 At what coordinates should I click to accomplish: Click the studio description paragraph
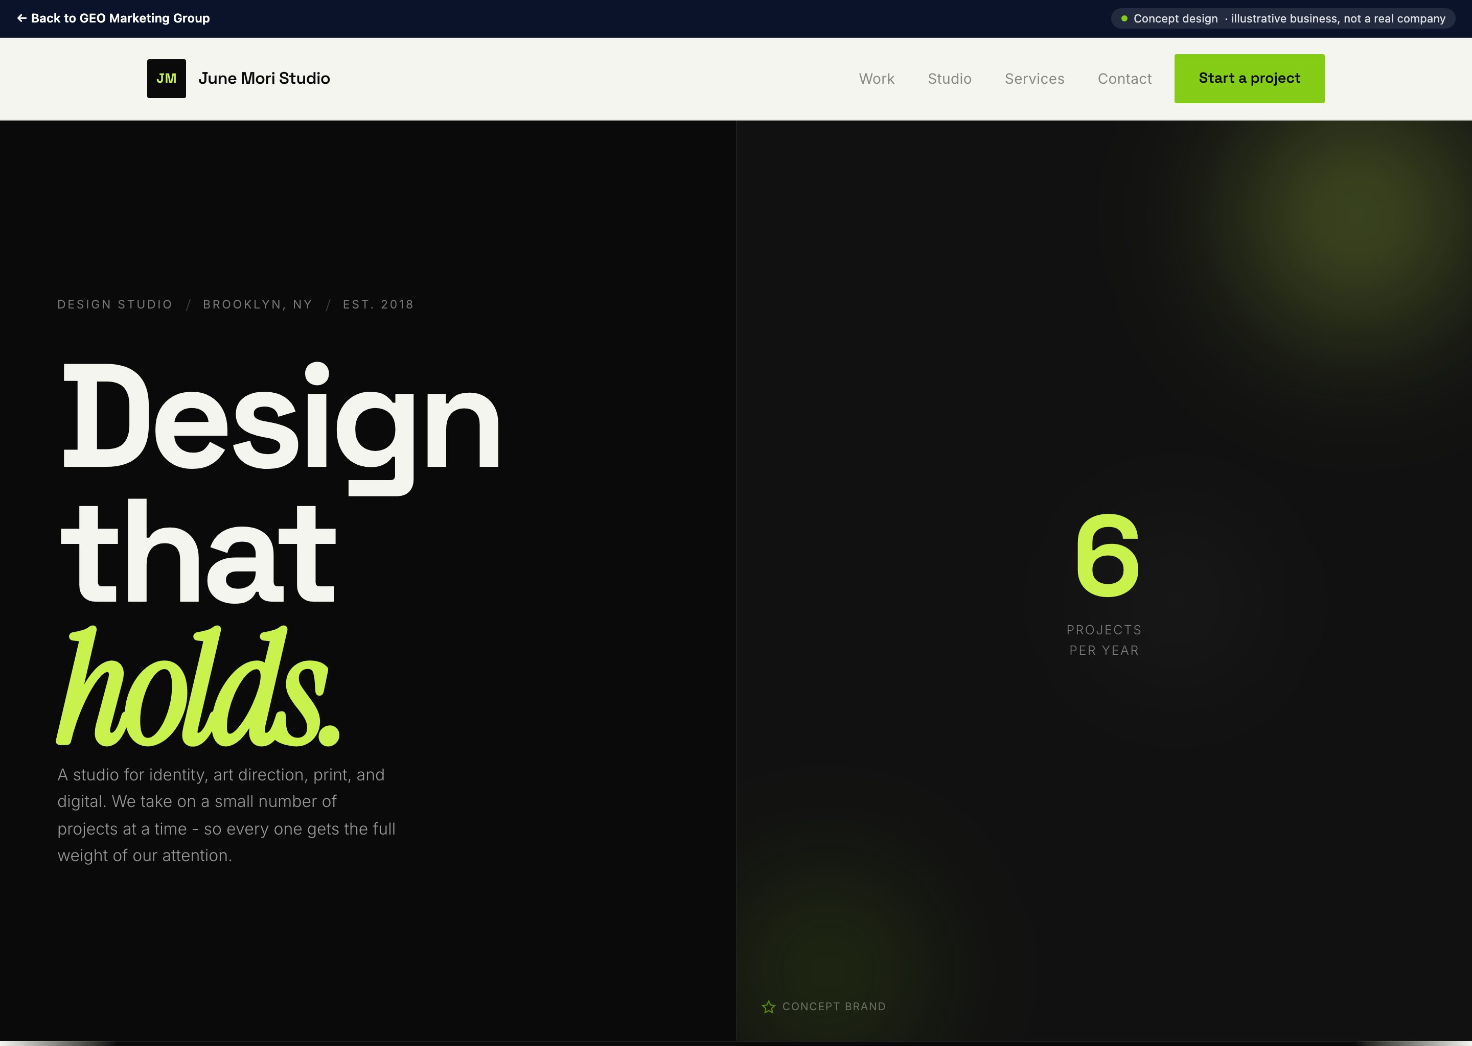(226, 815)
